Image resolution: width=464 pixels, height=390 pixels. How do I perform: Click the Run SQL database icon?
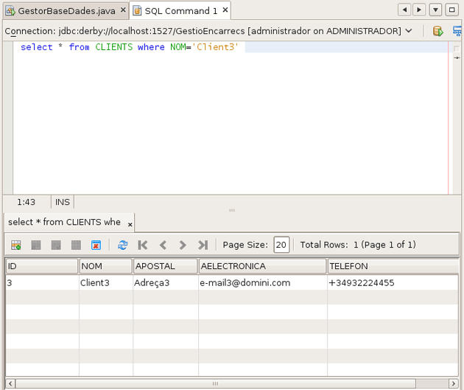point(437,31)
